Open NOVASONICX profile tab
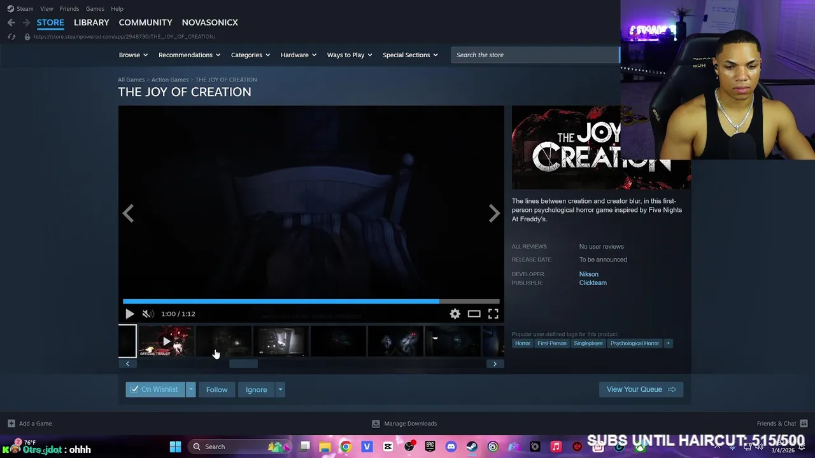Image resolution: width=815 pixels, height=458 pixels. 209,22
